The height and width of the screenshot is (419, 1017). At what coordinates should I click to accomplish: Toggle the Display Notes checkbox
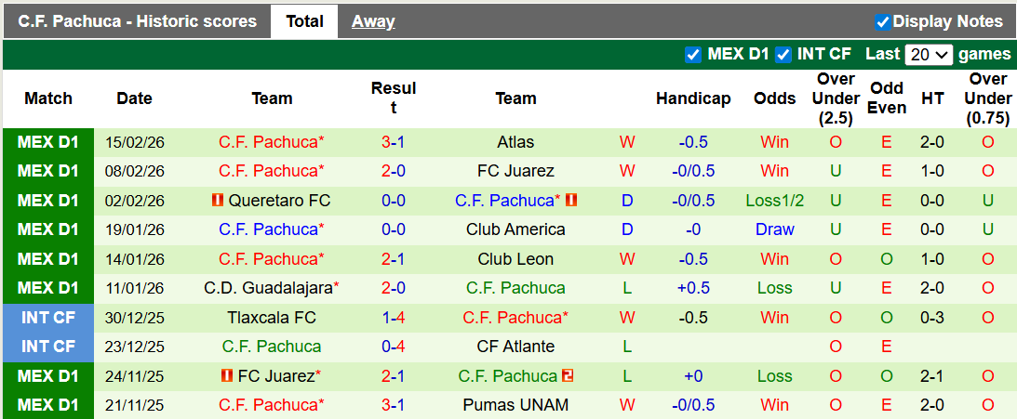(x=883, y=21)
